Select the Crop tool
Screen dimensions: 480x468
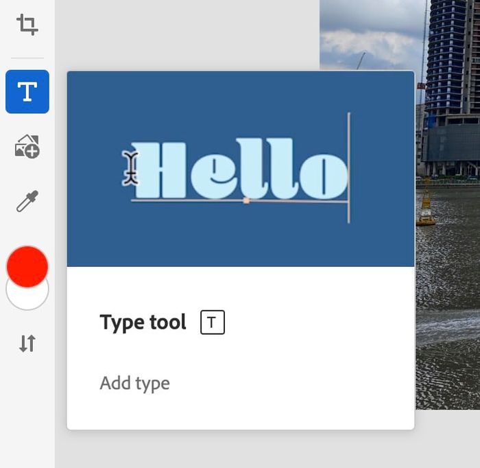pos(27,25)
